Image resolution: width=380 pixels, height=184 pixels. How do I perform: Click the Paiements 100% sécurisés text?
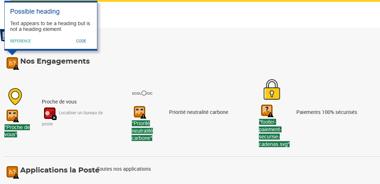(x=326, y=112)
